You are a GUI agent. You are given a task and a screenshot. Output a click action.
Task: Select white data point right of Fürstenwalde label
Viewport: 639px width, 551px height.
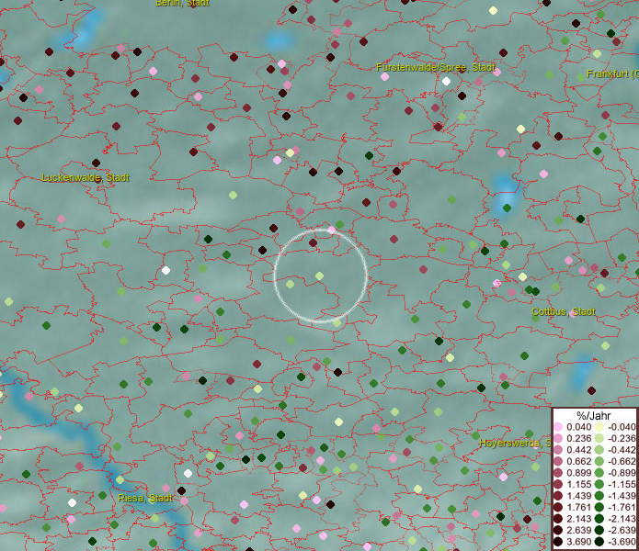point(446,82)
